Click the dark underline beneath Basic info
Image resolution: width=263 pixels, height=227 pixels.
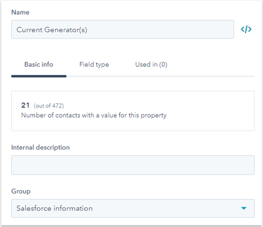click(x=39, y=76)
